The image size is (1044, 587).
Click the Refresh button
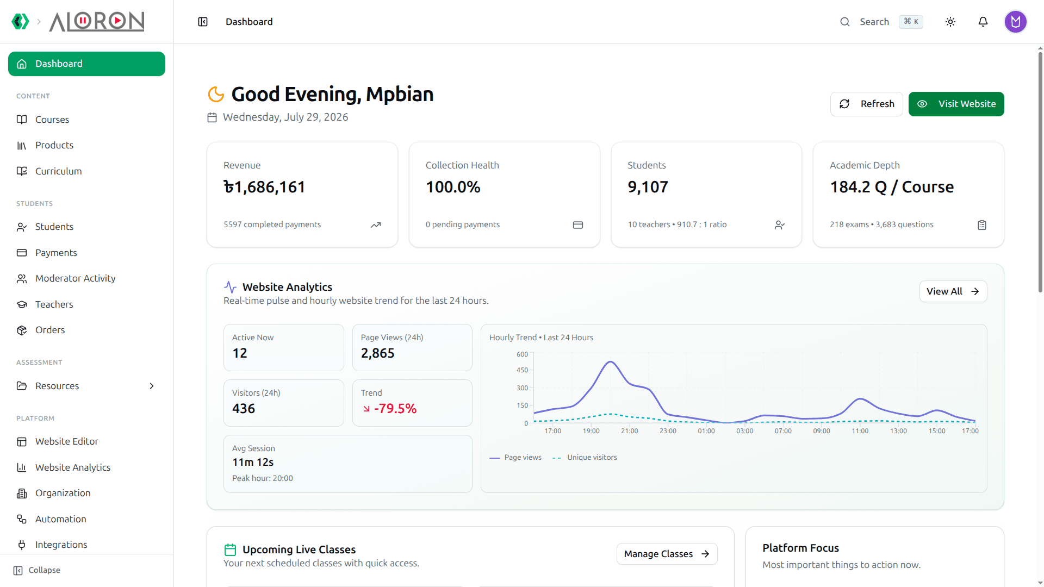tap(866, 104)
